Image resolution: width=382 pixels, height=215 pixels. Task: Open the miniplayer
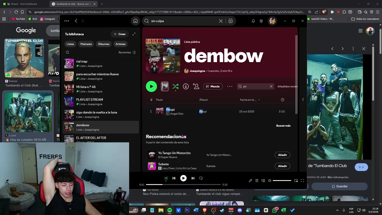[296, 181]
